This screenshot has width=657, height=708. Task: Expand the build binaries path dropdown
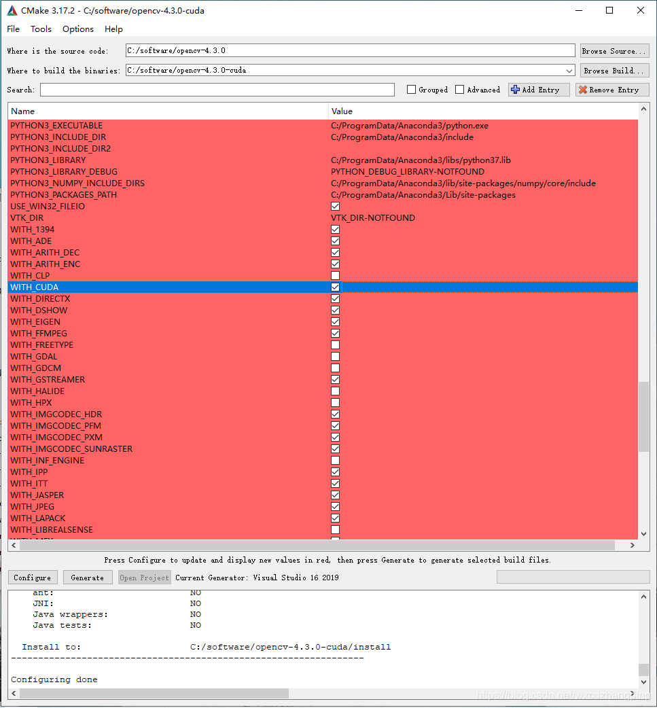click(x=569, y=71)
